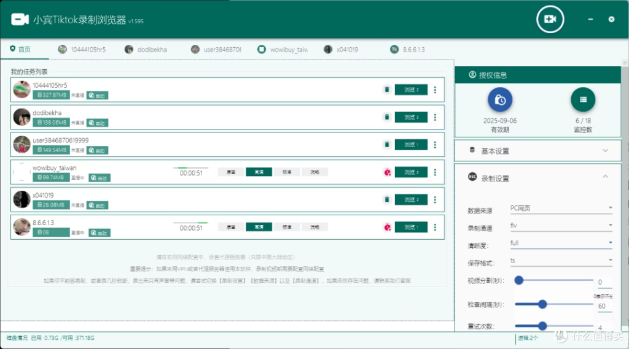This screenshot has height=349, width=629.
Task: Toggle auto mode for wowibuy_taiwan
Action: (x=99, y=177)
